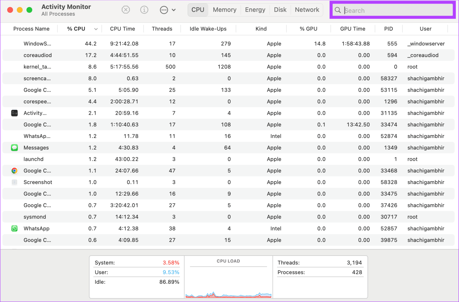Click the magnifying glass search icon
The image size is (459, 302).
pyautogui.click(x=338, y=10)
